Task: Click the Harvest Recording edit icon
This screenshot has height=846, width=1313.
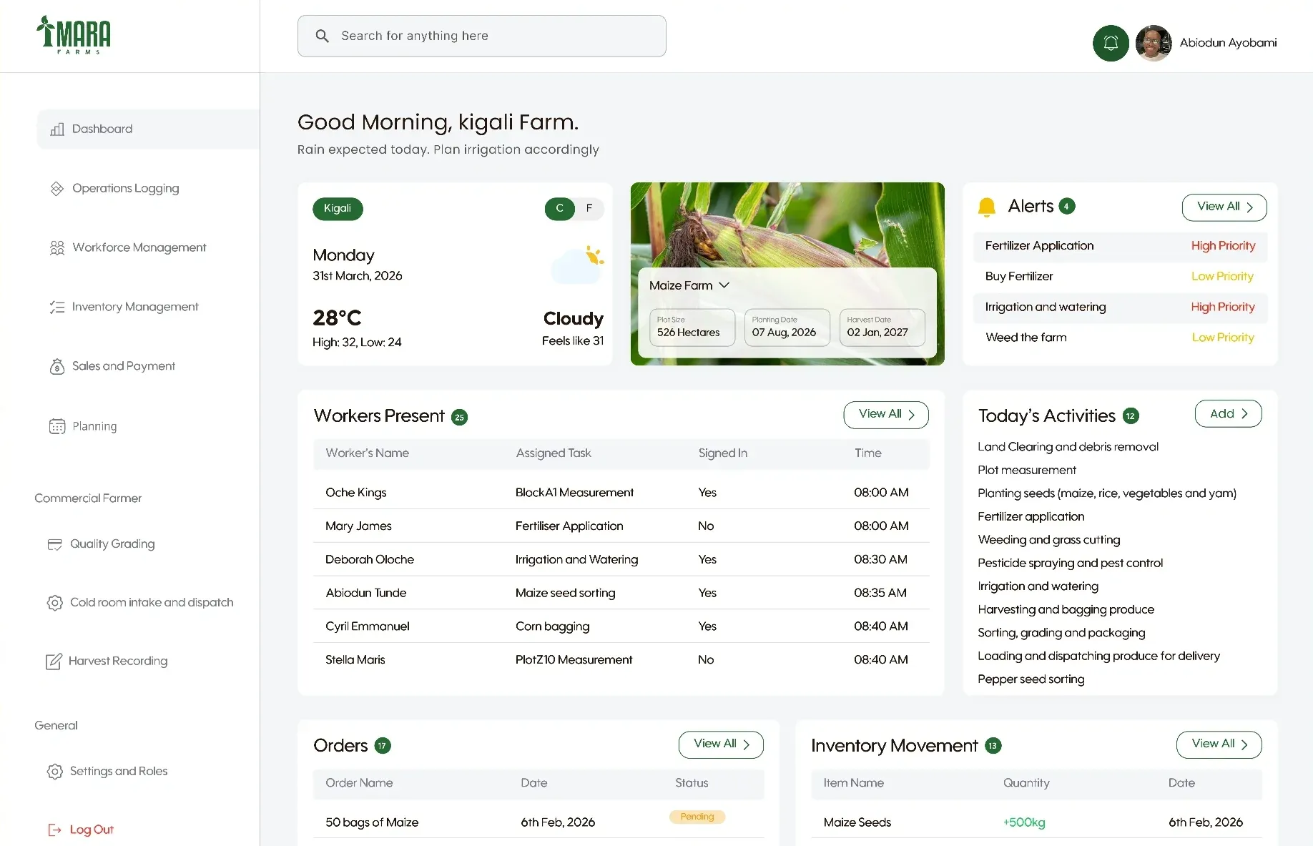Action: [54, 661]
